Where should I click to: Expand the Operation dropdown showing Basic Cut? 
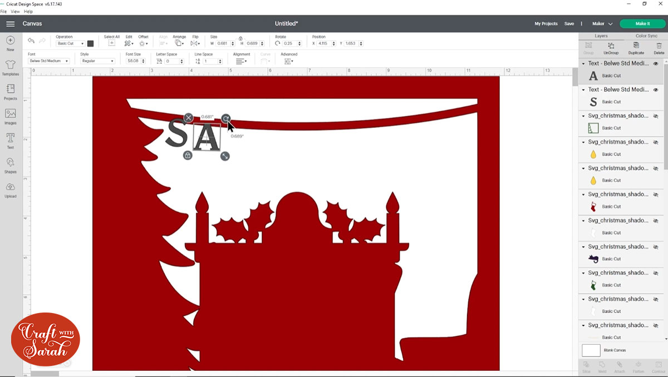coord(70,43)
